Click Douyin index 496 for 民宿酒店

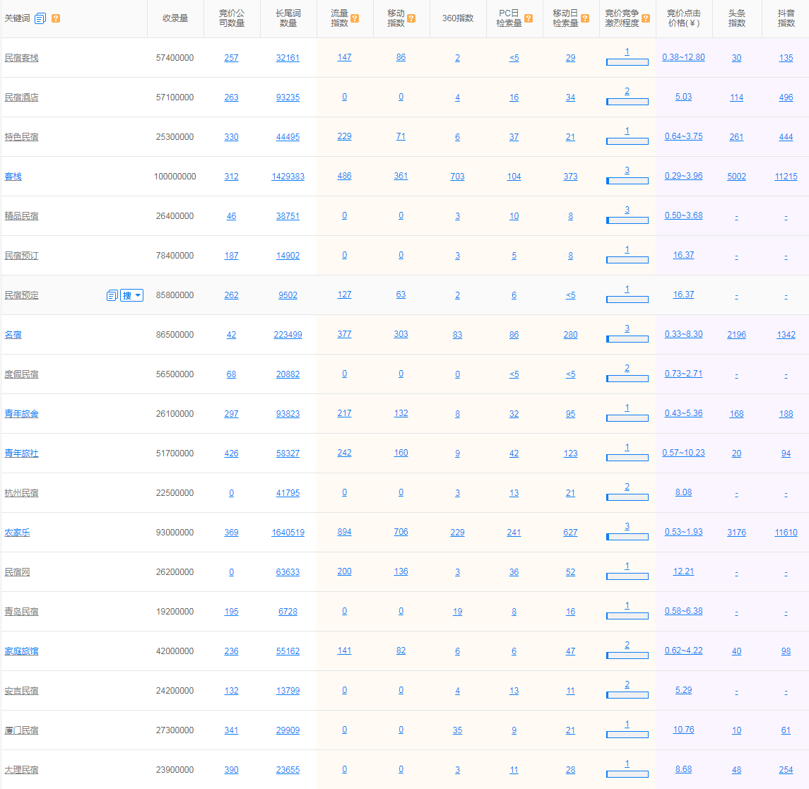[x=786, y=97]
